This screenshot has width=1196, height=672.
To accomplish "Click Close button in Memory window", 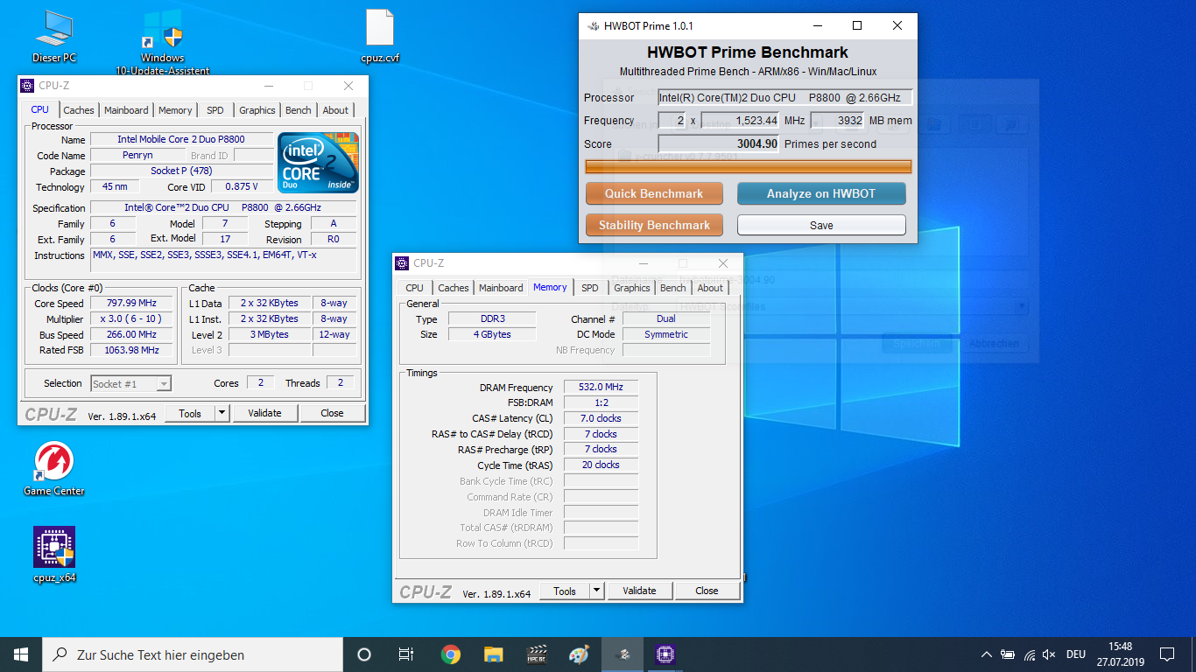I will pyautogui.click(x=707, y=591).
